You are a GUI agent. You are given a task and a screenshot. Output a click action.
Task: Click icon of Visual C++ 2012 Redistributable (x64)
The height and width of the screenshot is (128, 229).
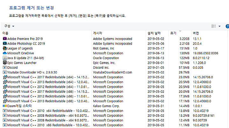[x=5, y=87]
